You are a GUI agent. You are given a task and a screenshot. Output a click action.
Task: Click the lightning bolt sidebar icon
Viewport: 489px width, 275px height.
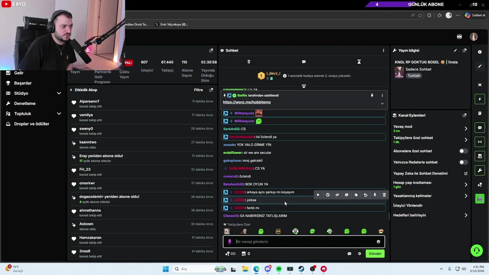pyautogui.click(x=480, y=99)
